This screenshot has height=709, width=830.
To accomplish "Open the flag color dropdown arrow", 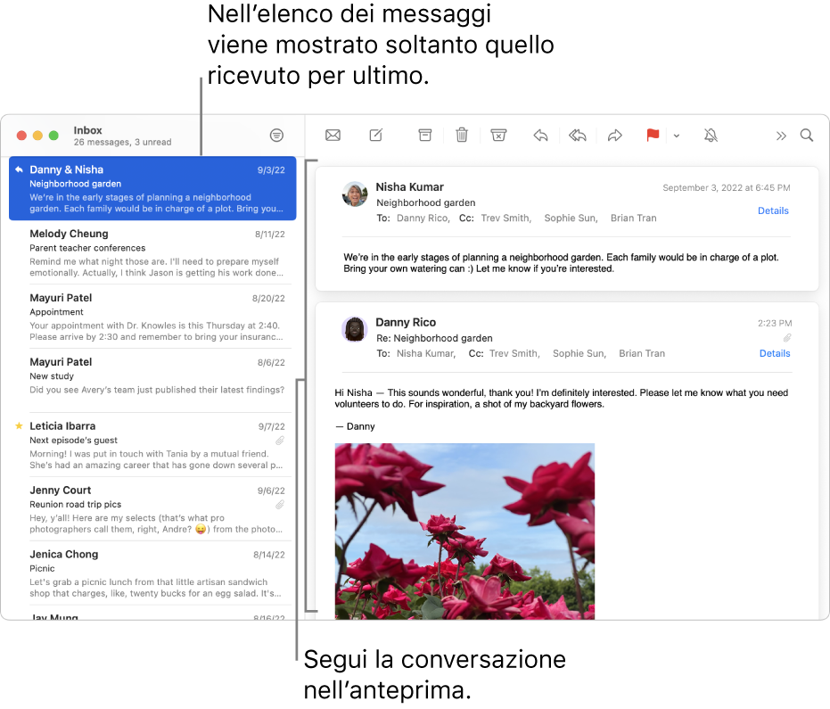I will [677, 136].
